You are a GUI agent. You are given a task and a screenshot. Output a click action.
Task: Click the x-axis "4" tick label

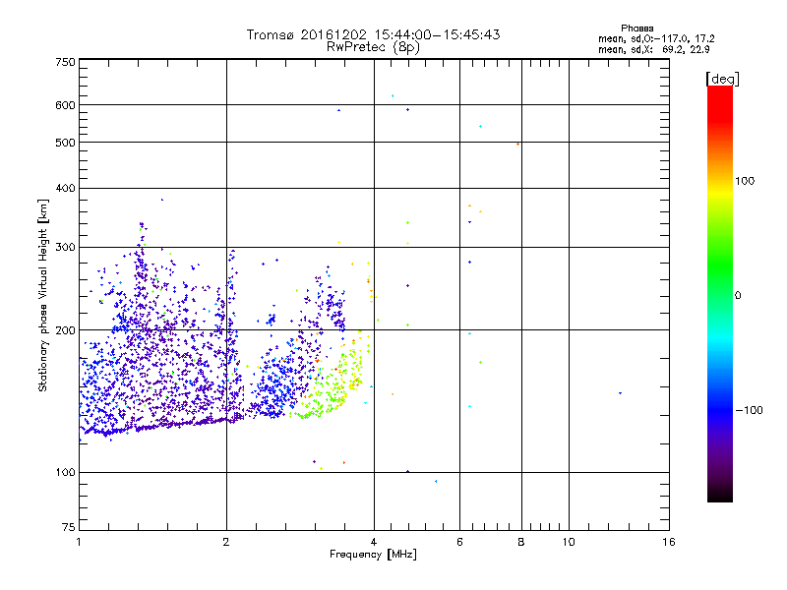pos(374,542)
